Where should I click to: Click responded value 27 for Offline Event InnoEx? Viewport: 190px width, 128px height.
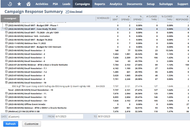point(188,104)
